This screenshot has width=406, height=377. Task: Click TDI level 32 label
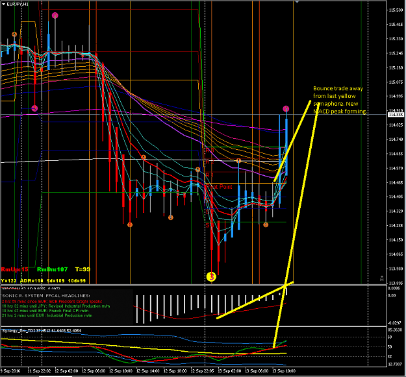[390, 357]
